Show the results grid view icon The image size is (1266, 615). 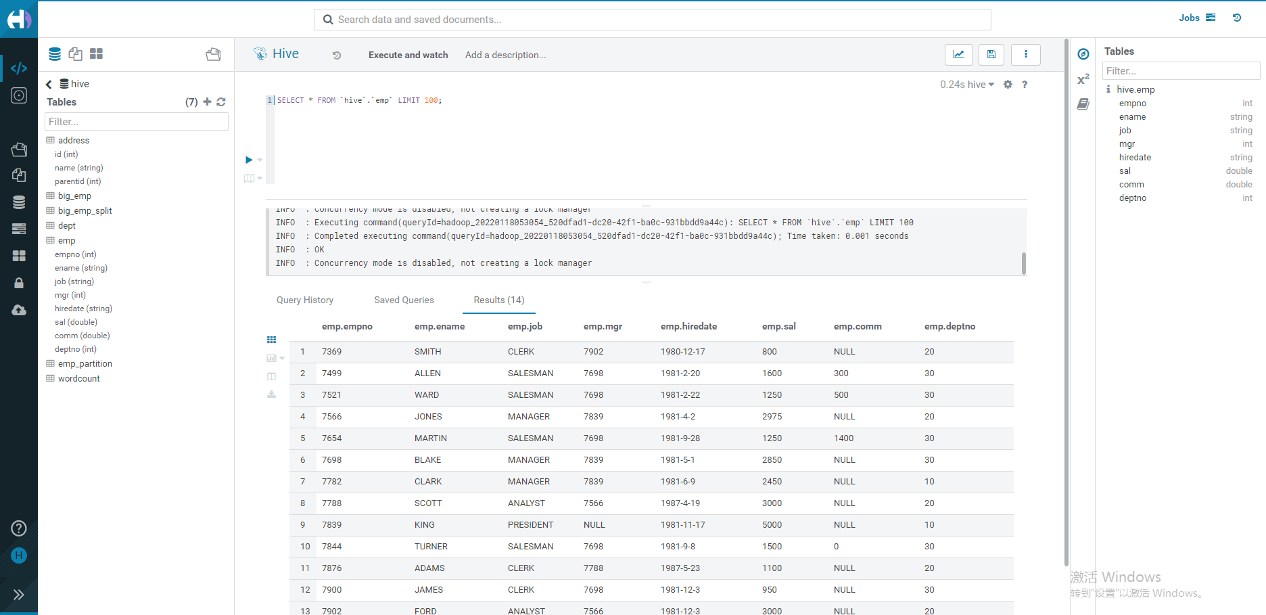pos(271,340)
